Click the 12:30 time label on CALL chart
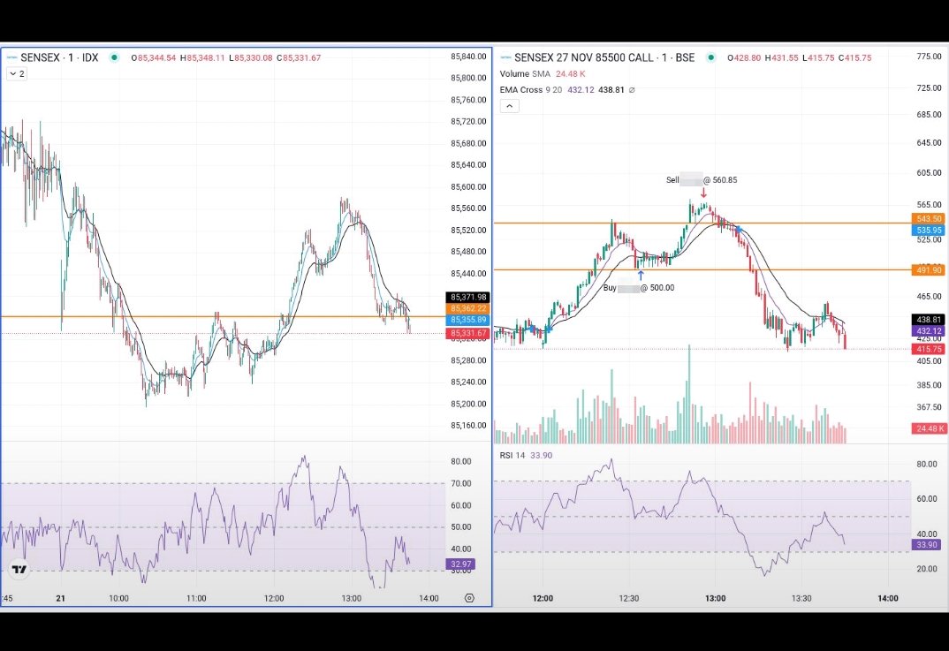This screenshot has width=949, height=651. tap(629, 598)
